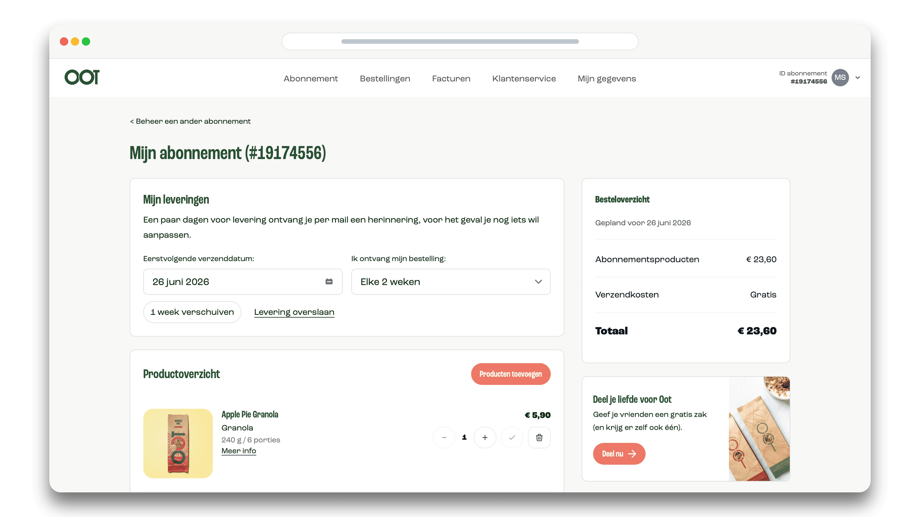Open Meer info for Apple Pie Granola
This screenshot has height=517, width=920.
[239, 451]
